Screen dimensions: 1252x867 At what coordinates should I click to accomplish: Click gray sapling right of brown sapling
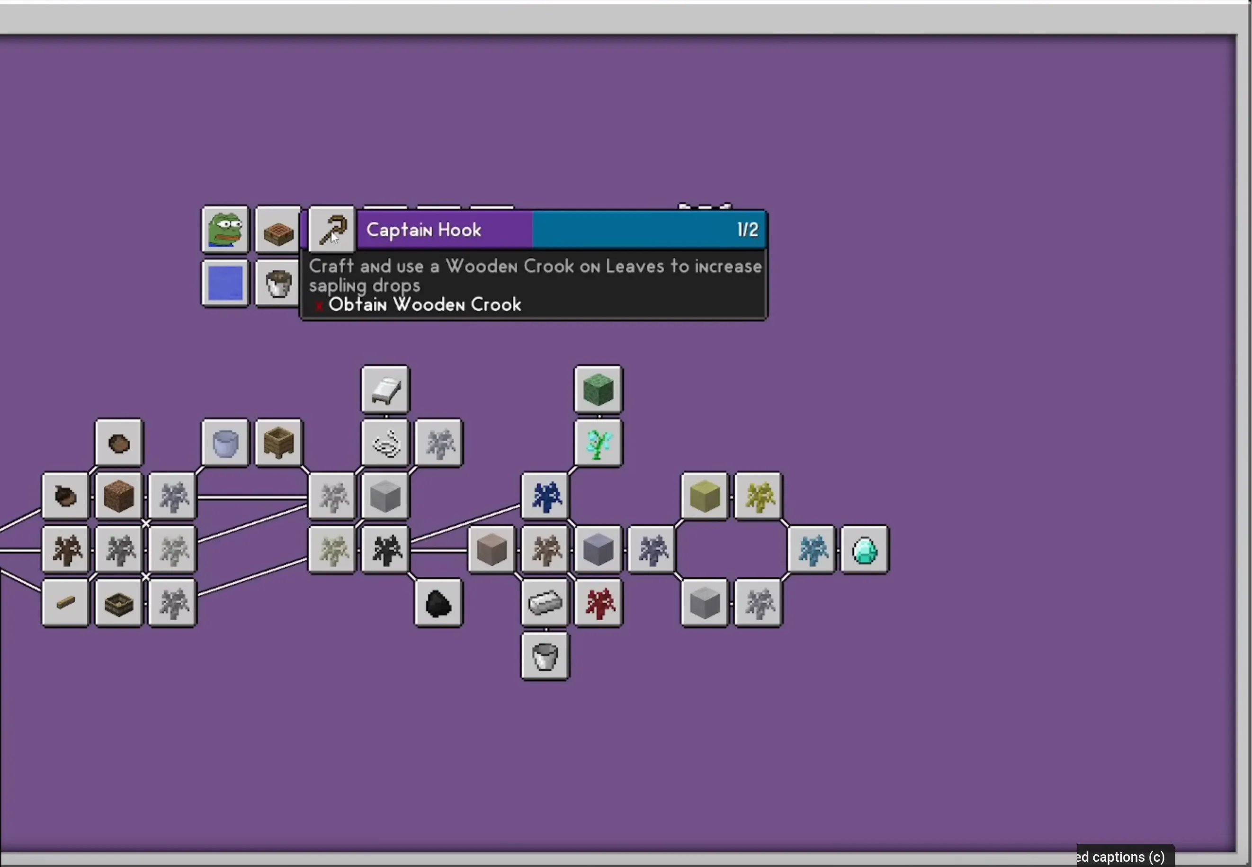tap(118, 549)
